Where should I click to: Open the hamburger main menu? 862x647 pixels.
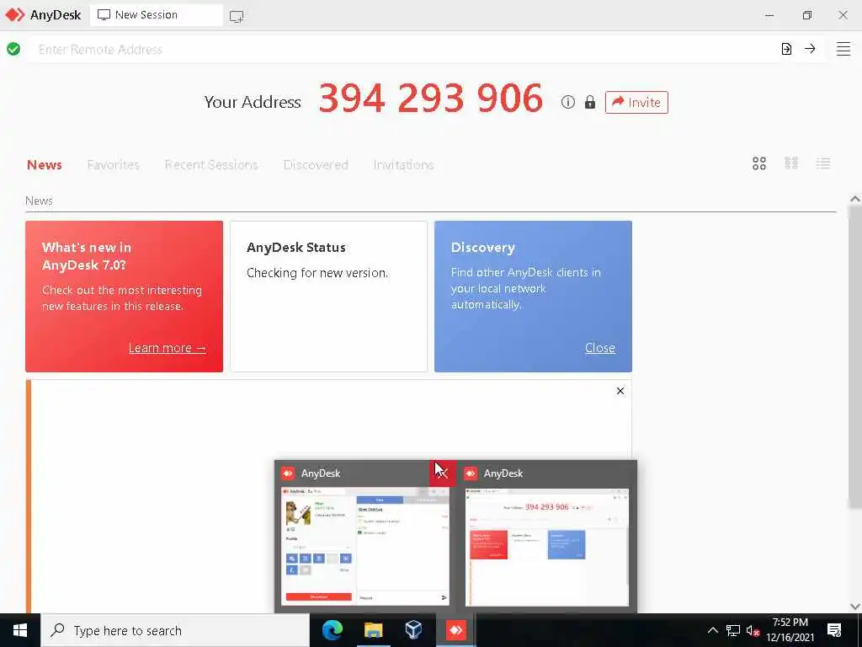843,49
